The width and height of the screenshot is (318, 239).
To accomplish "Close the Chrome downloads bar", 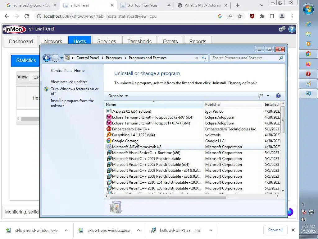I will pyautogui.click(x=293, y=230).
